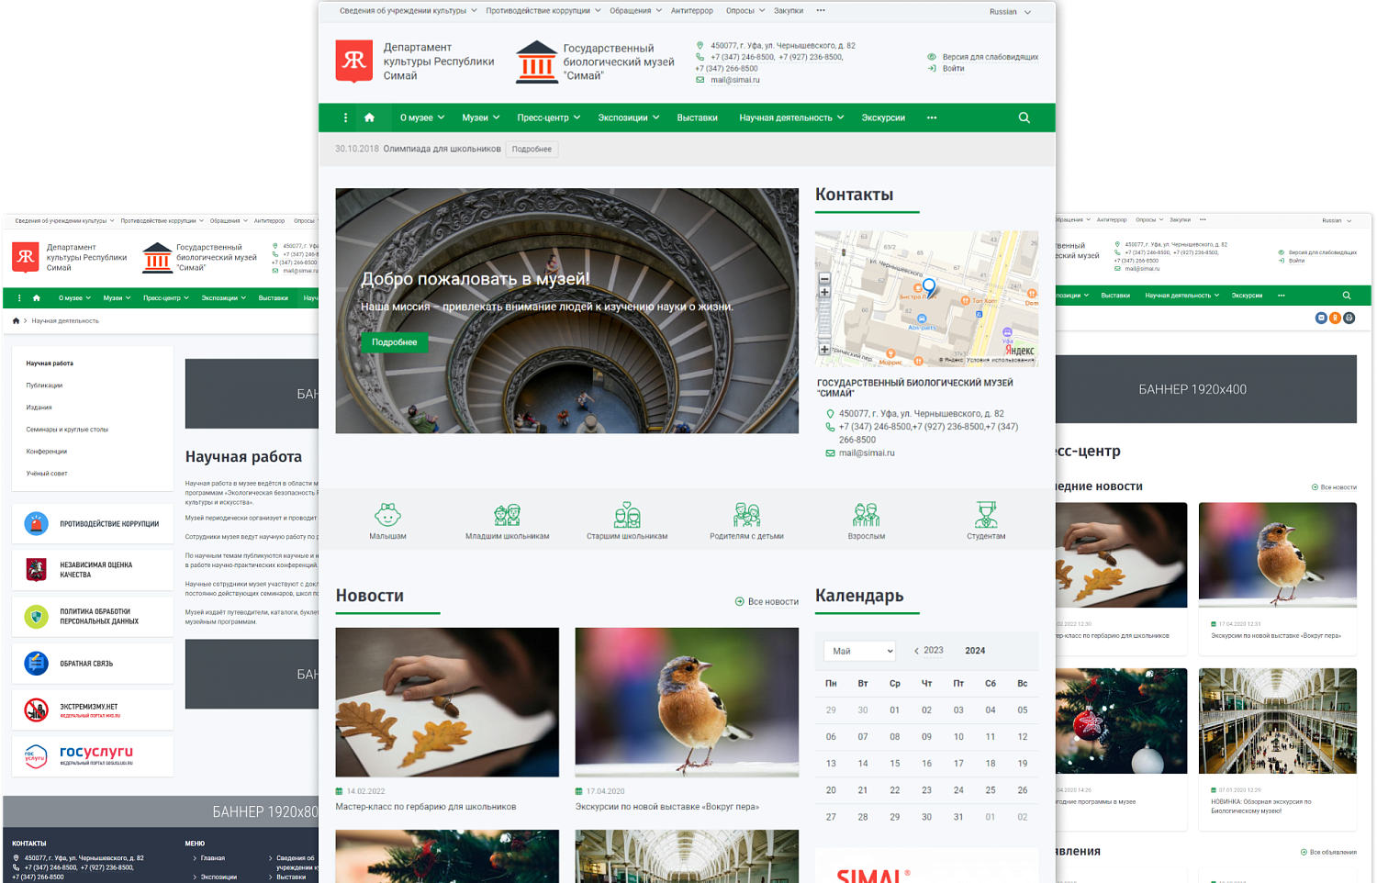Image resolution: width=1377 pixels, height=883 pixels.
Task: Zoom in on the Yandex map
Action: click(x=824, y=293)
